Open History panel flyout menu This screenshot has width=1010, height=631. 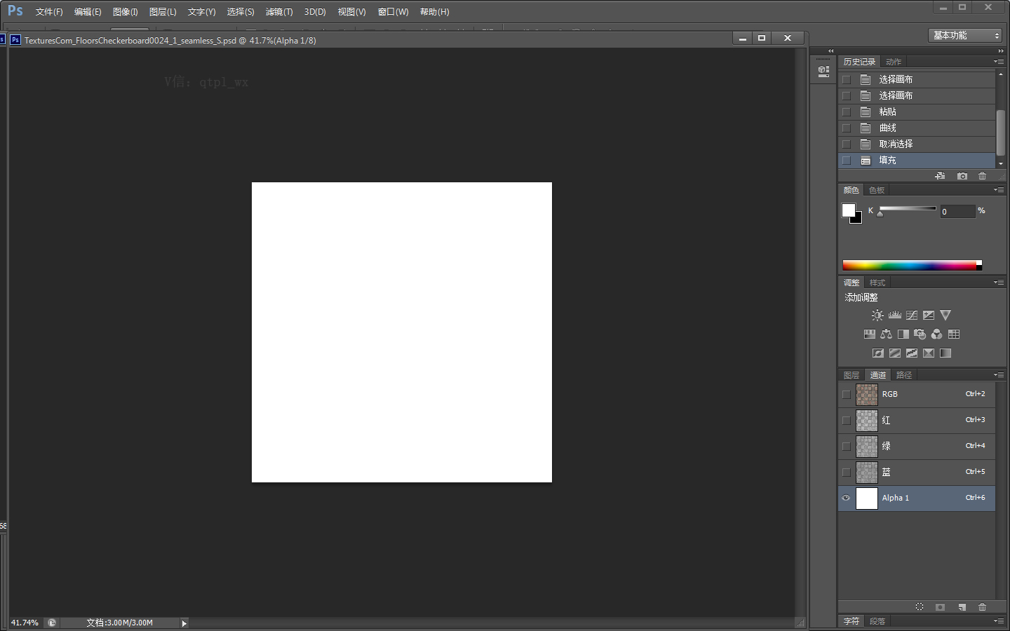(999, 62)
